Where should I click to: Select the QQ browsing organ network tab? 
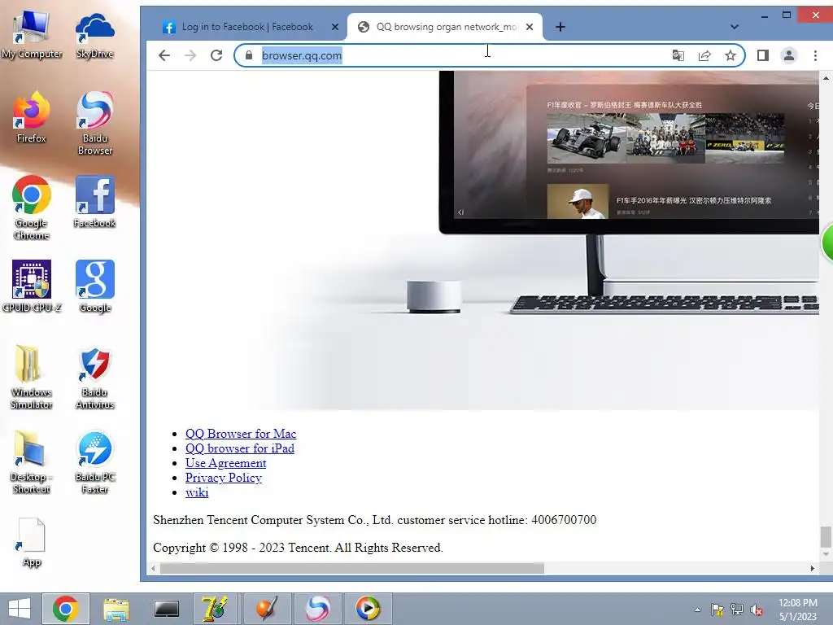click(447, 27)
